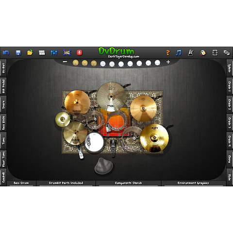Hit the large Paiste cymbal at top center
233x233 pixels.
[112, 97]
